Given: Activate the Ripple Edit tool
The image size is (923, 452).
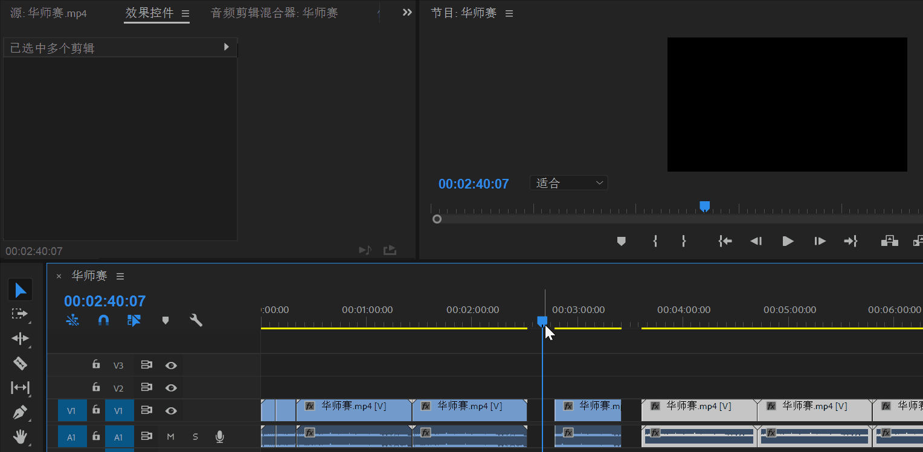Looking at the screenshot, I should pos(20,338).
